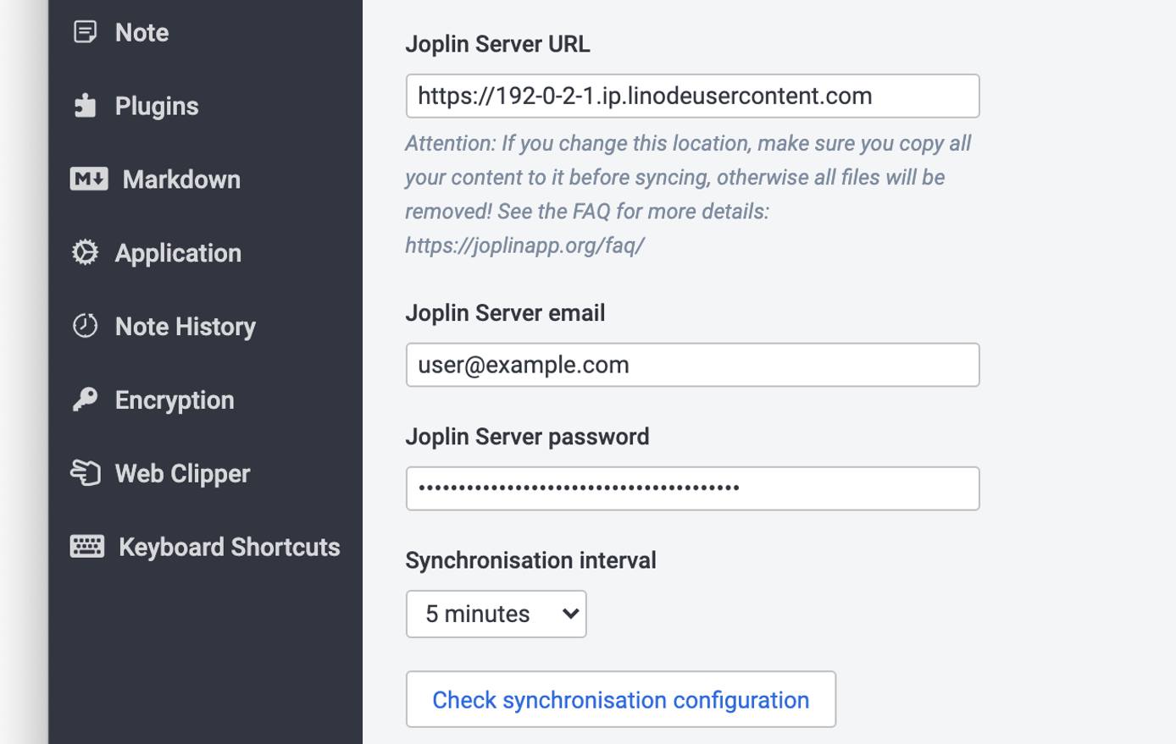1176x744 pixels.
Task: Open the joplinapp.org FAQ link
Action: tap(524, 245)
